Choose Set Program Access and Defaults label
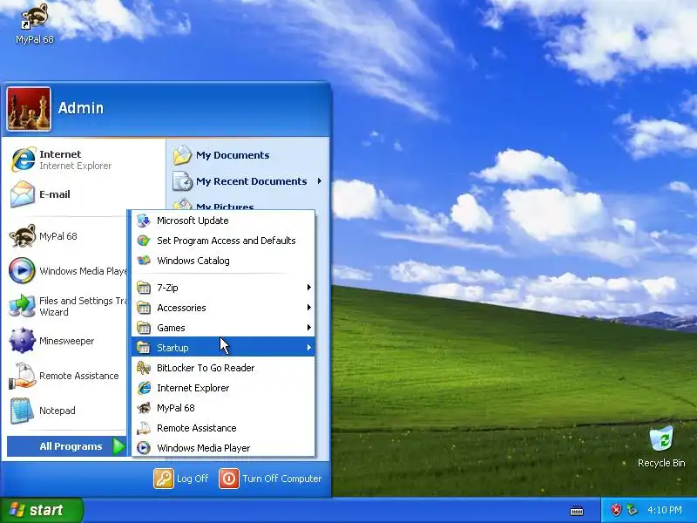This screenshot has width=697, height=523. (x=227, y=241)
